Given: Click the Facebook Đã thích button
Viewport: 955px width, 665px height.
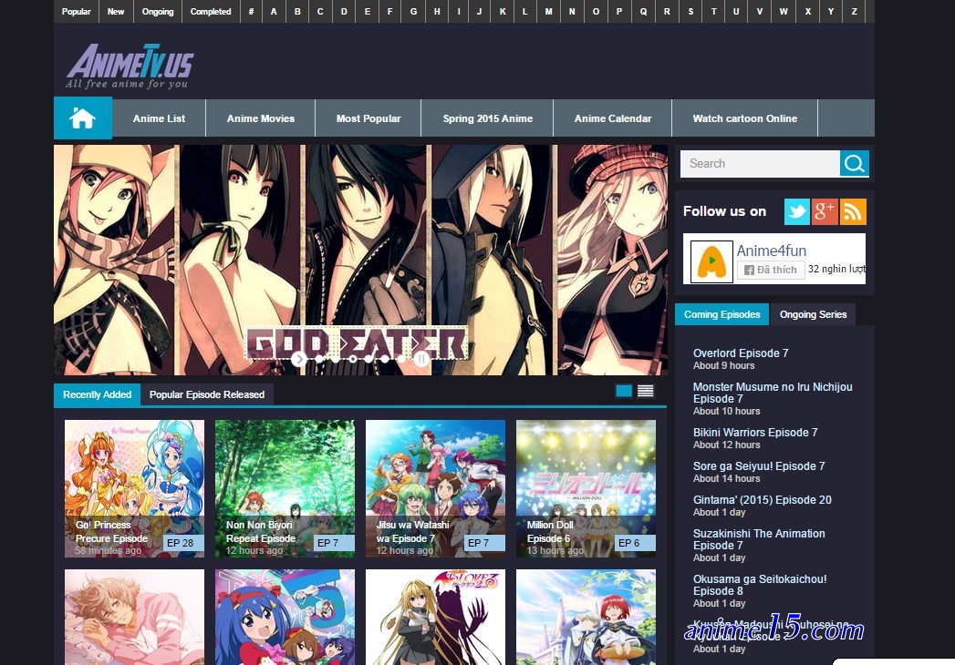Looking at the screenshot, I should point(770,270).
